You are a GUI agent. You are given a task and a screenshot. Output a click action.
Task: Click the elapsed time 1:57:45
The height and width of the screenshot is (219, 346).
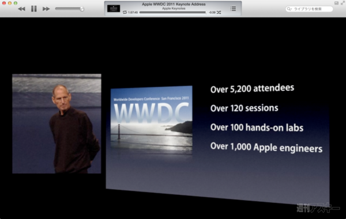(133, 12)
